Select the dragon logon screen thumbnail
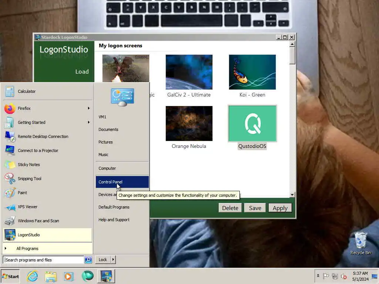 click(x=126, y=68)
